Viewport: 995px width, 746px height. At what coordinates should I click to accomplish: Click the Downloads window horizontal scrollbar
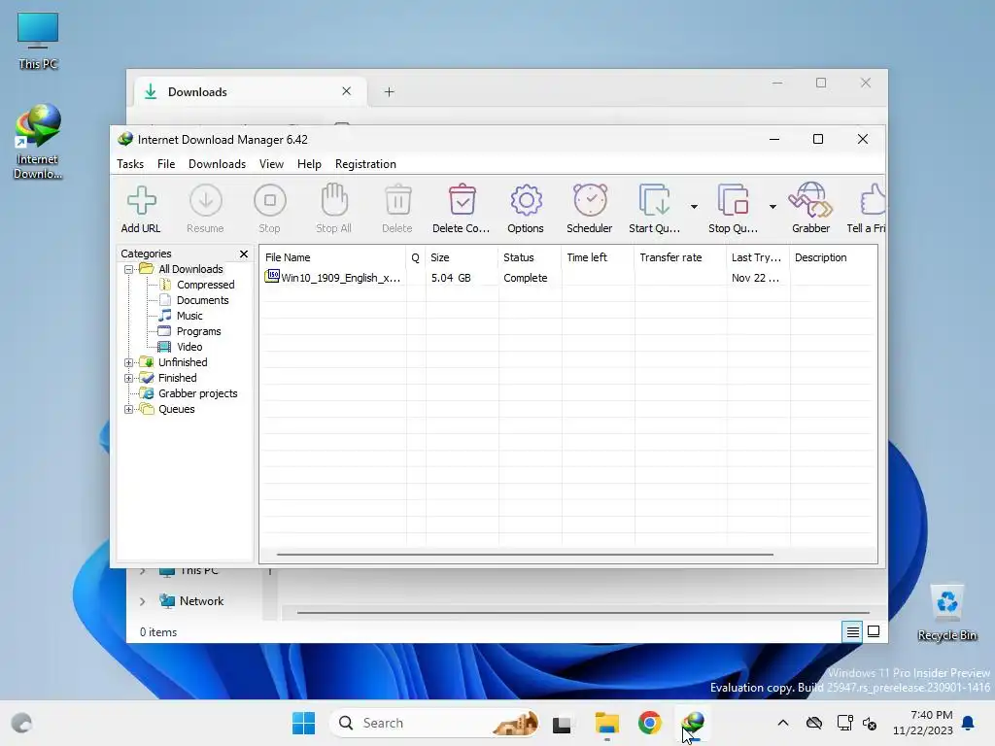pyautogui.click(x=583, y=613)
